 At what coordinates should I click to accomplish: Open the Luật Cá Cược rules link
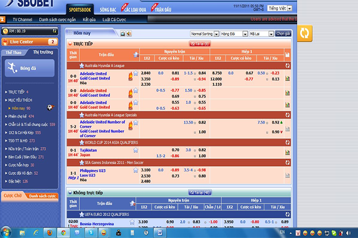114,20
